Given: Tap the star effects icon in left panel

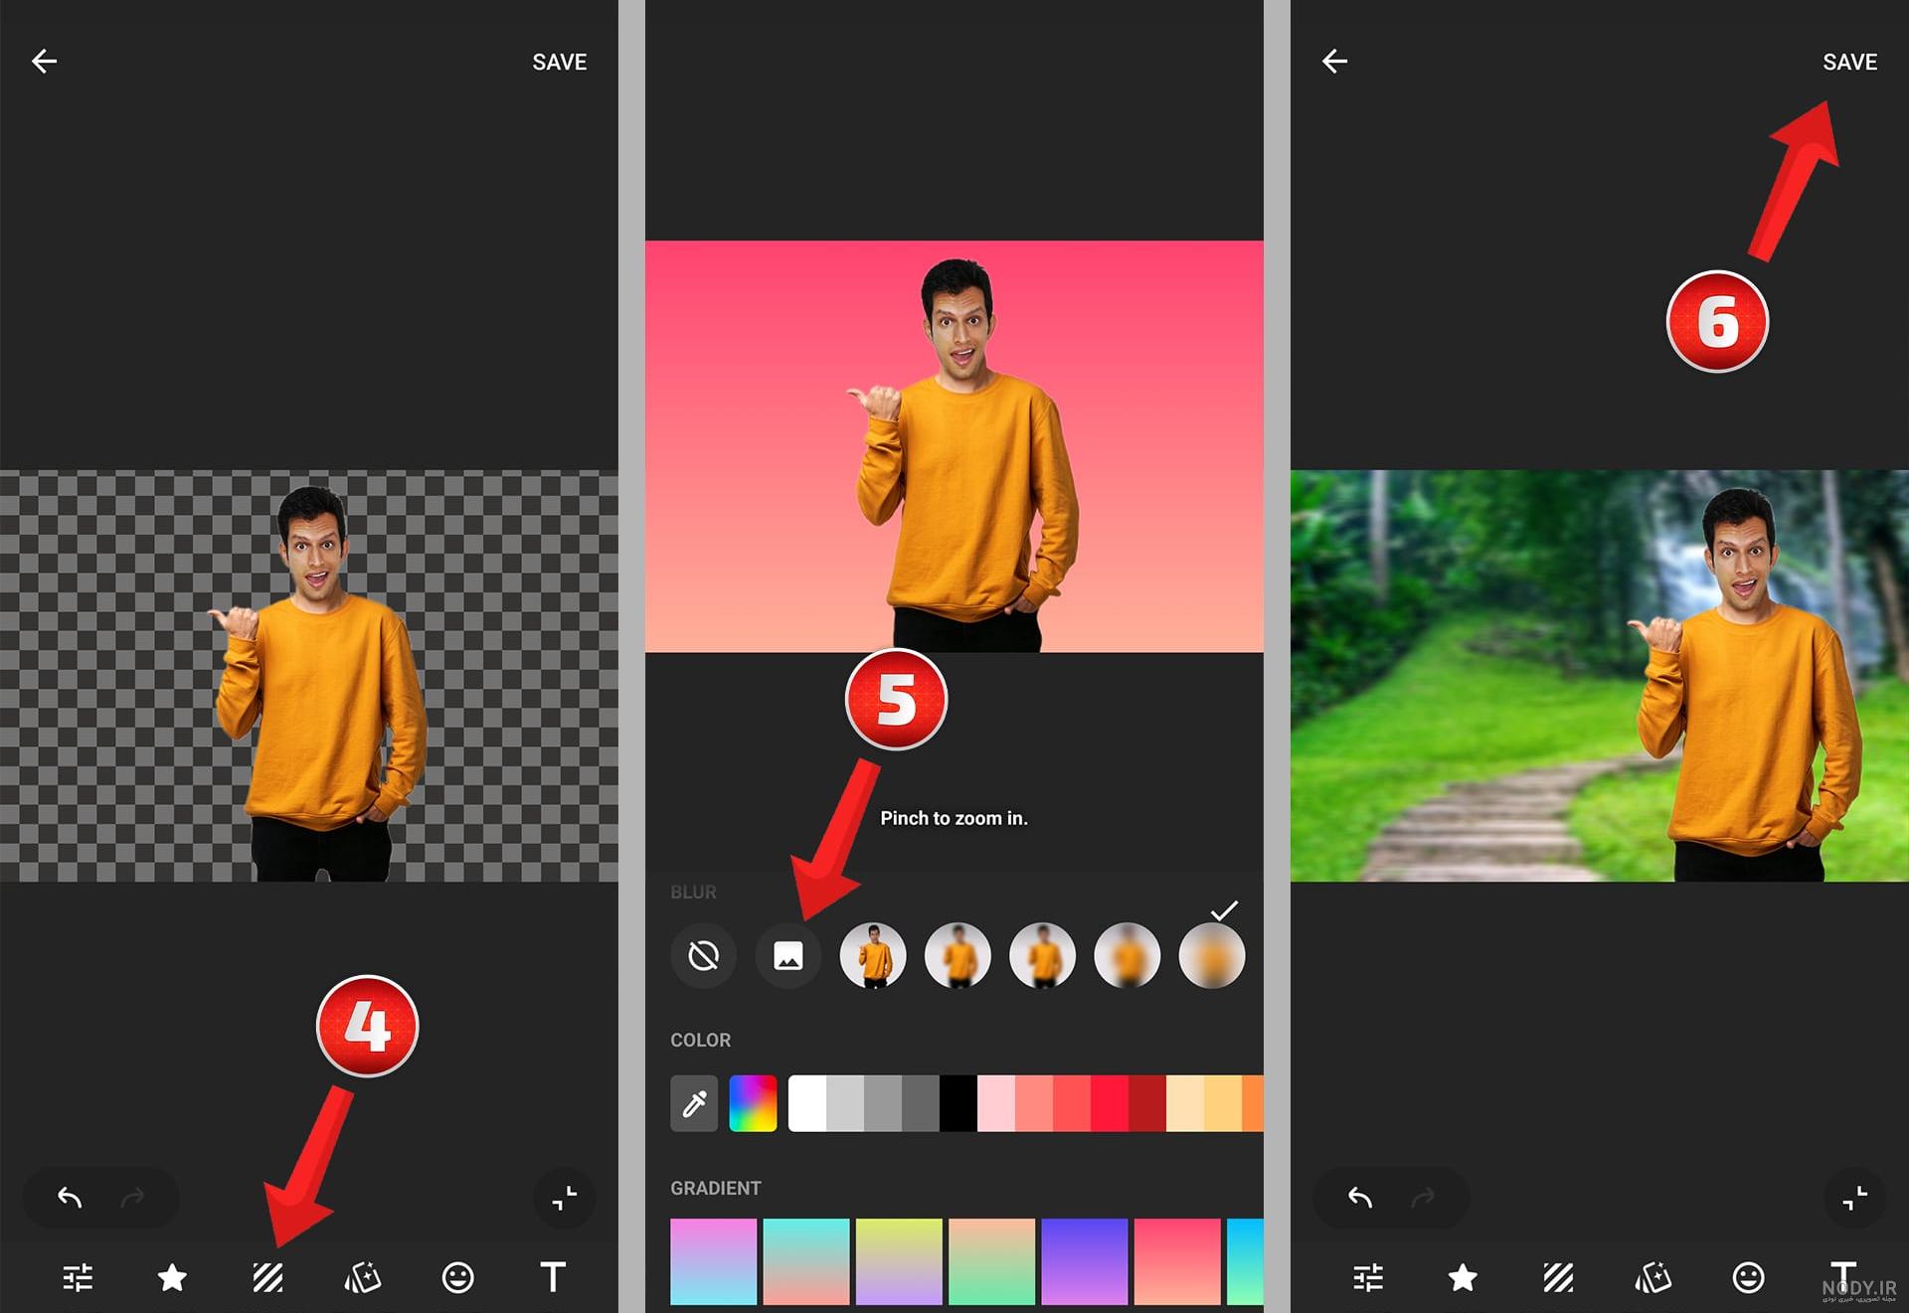Looking at the screenshot, I should 172,1276.
